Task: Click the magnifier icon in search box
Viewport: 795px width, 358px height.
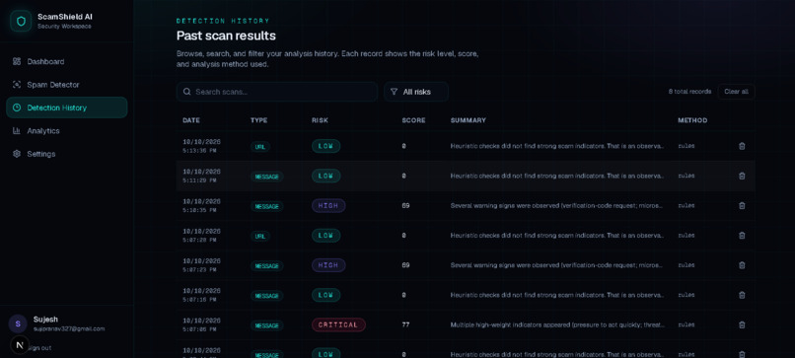Action: pyautogui.click(x=187, y=92)
